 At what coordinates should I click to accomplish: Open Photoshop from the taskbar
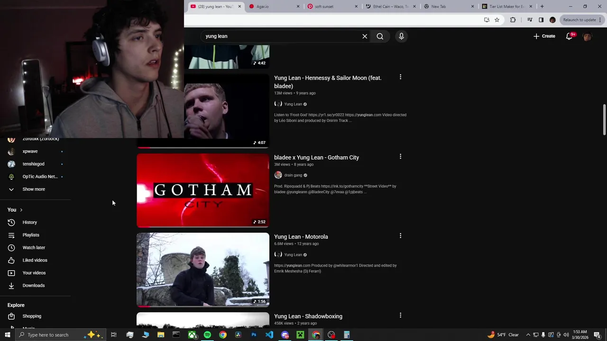coord(254,335)
